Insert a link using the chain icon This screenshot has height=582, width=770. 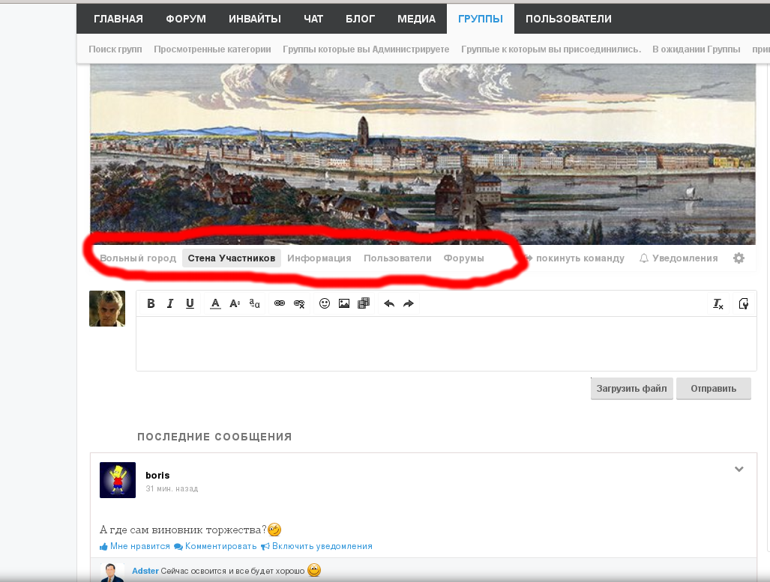click(280, 303)
